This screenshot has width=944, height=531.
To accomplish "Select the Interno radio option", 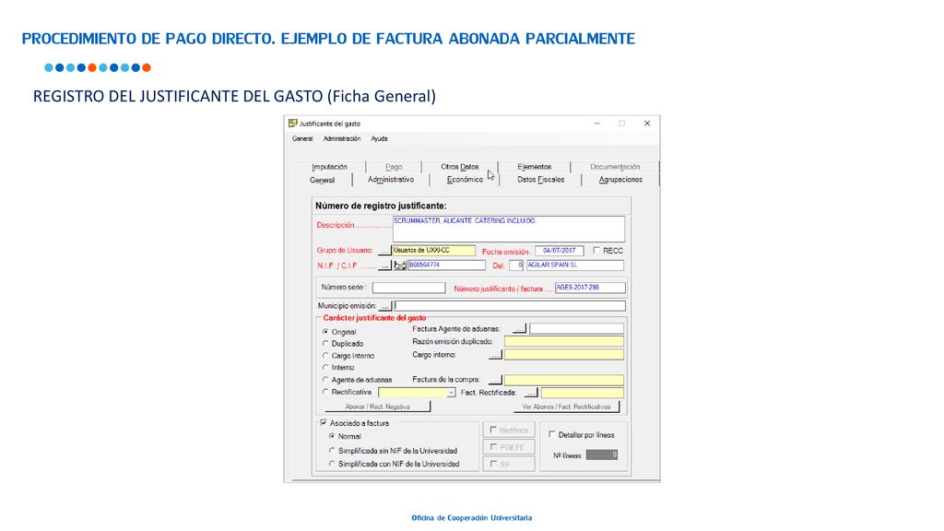I will point(325,367).
